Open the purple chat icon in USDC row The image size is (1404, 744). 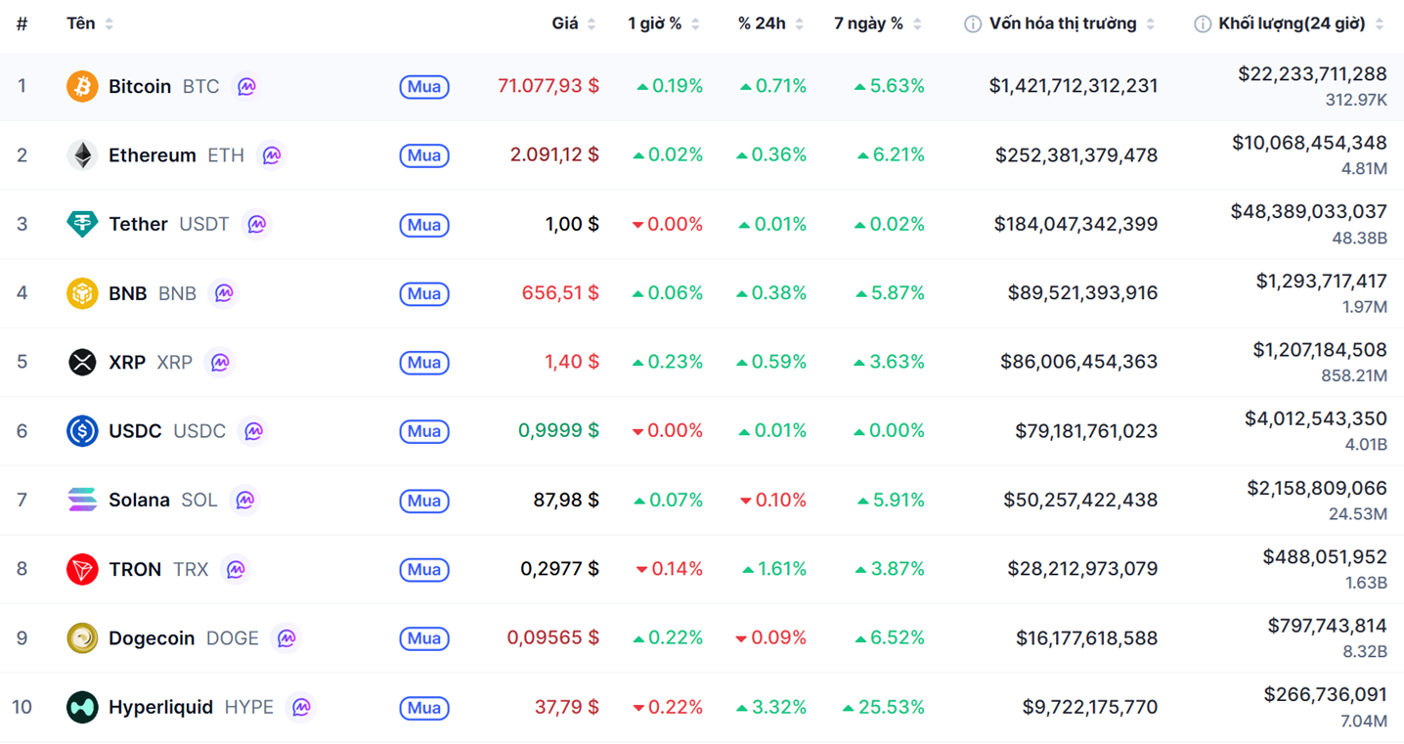click(x=253, y=431)
